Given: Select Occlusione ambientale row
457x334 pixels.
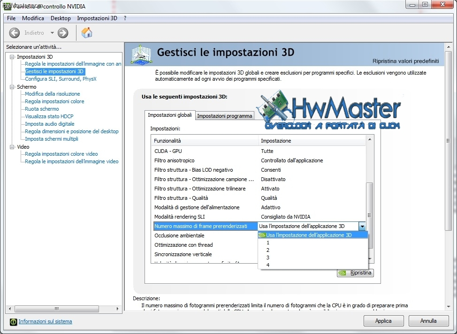Looking at the screenshot, I should coord(206,235).
